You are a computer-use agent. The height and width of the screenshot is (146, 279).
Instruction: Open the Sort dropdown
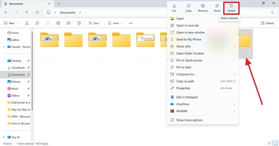(x=95, y=23)
